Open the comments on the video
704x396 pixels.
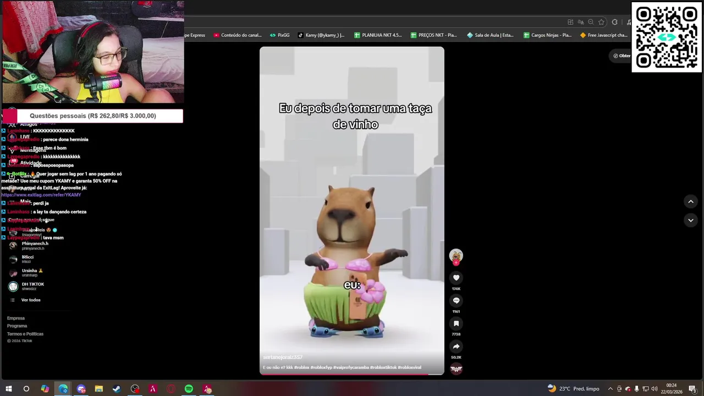click(x=456, y=300)
